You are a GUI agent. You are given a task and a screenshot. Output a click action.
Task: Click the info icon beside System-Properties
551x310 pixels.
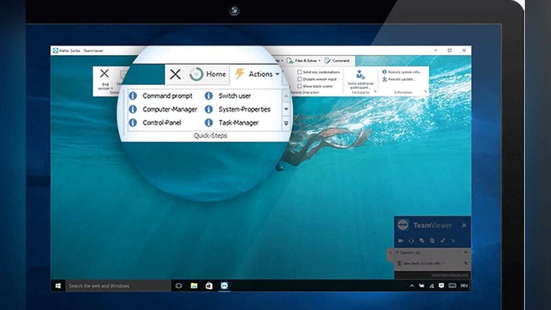tap(208, 109)
